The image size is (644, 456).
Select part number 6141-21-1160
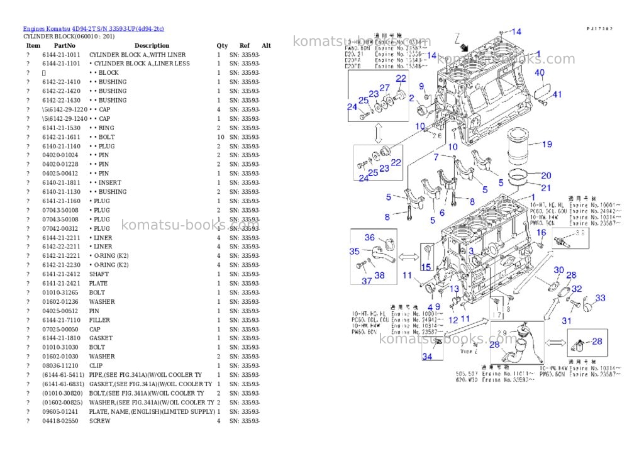pyautogui.click(x=61, y=201)
